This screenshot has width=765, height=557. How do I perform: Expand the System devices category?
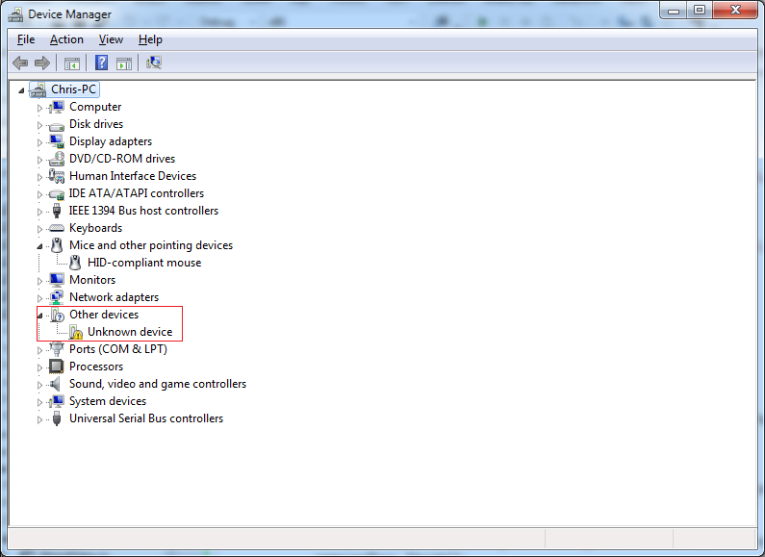pos(39,402)
